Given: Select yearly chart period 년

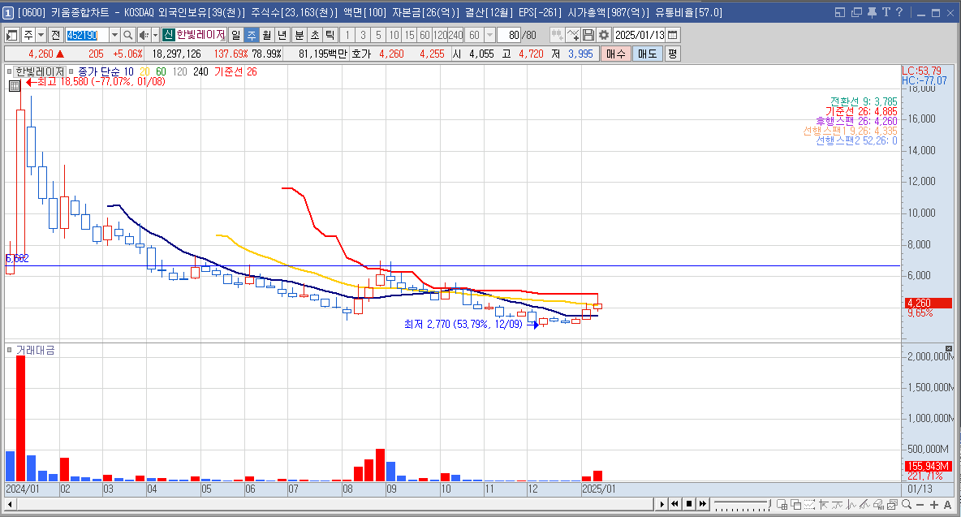Looking at the screenshot, I should coord(282,35).
